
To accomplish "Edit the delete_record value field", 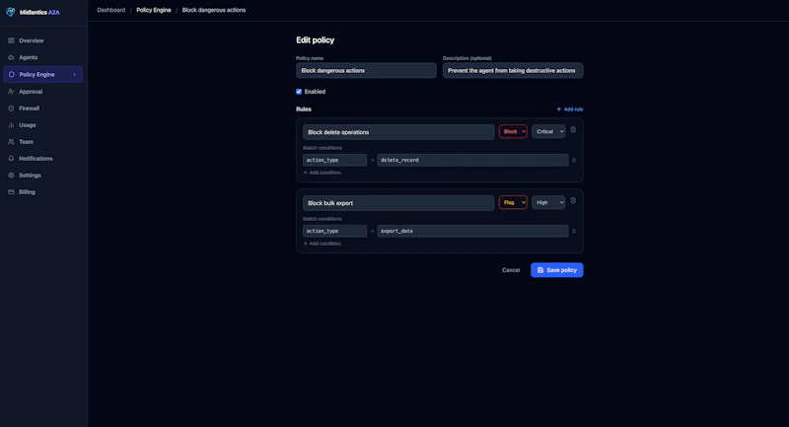I will [472, 160].
